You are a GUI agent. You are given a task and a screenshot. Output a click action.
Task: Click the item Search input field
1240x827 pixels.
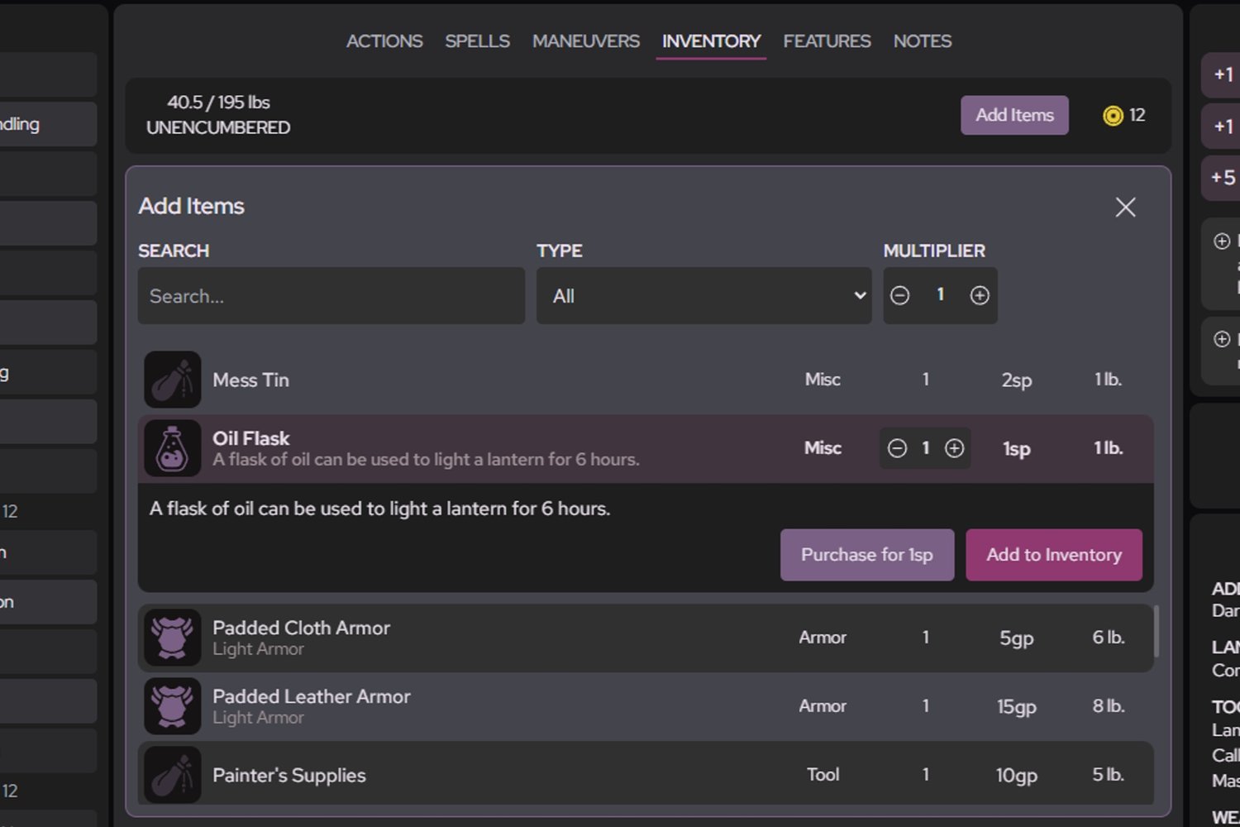click(331, 296)
